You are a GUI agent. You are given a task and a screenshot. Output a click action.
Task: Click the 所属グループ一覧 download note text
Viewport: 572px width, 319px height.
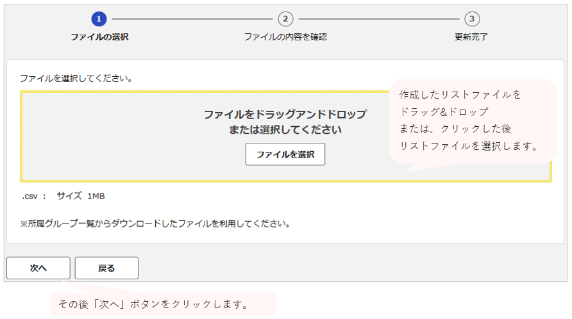pos(155,224)
